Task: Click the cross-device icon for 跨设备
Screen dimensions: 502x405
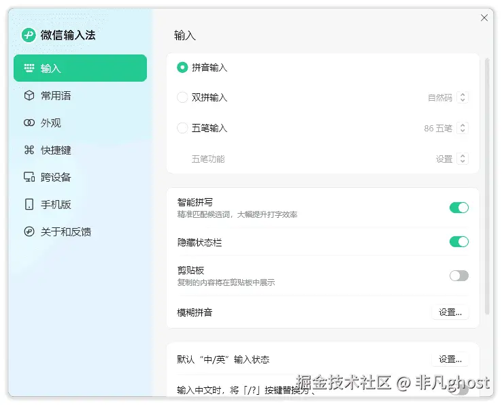Action: pyautogui.click(x=29, y=178)
